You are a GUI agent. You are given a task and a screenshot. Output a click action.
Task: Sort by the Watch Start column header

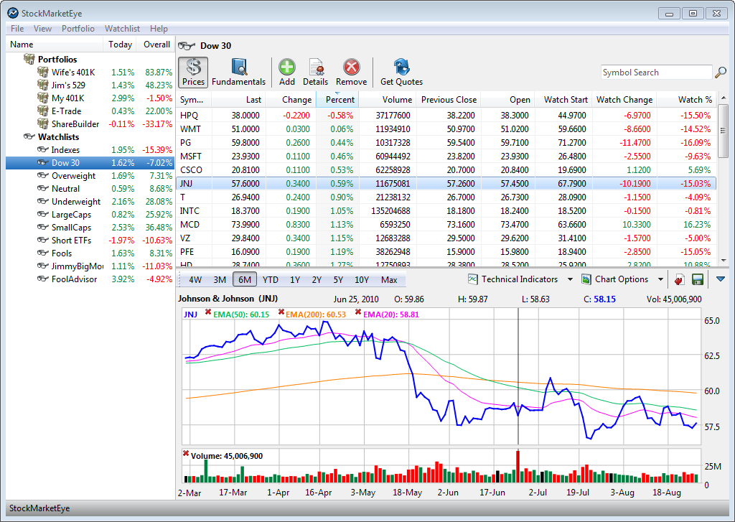pos(563,99)
